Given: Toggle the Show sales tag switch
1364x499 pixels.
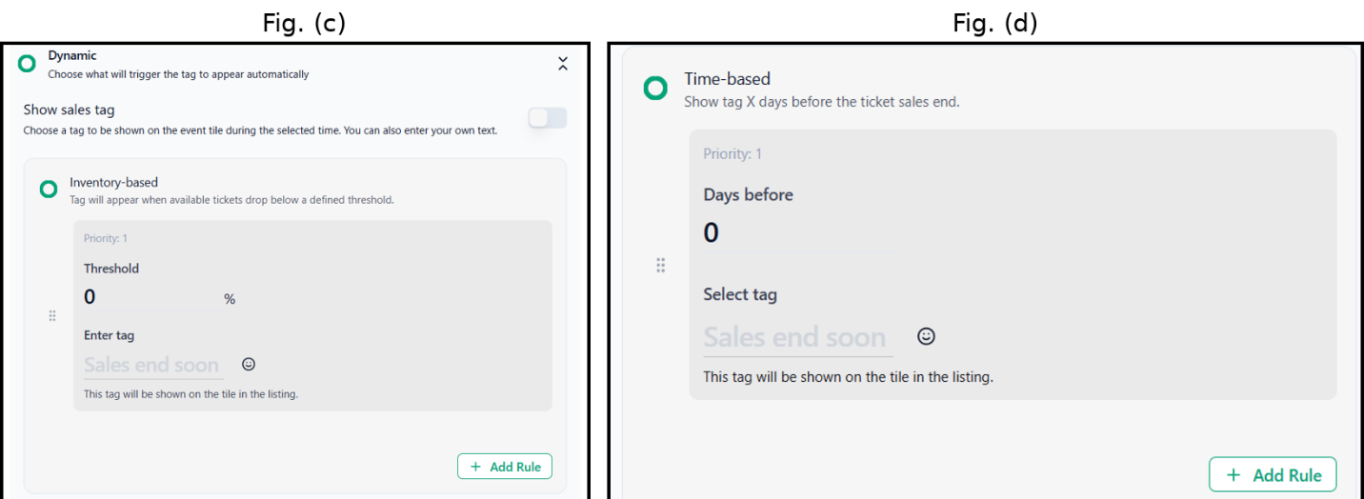Looking at the screenshot, I should 548,118.
